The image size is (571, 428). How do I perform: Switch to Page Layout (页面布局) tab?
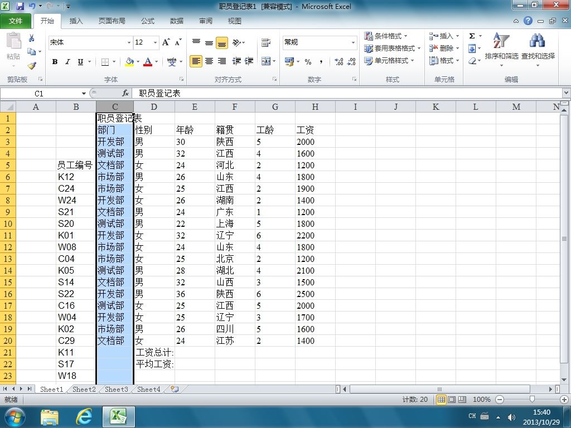112,21
